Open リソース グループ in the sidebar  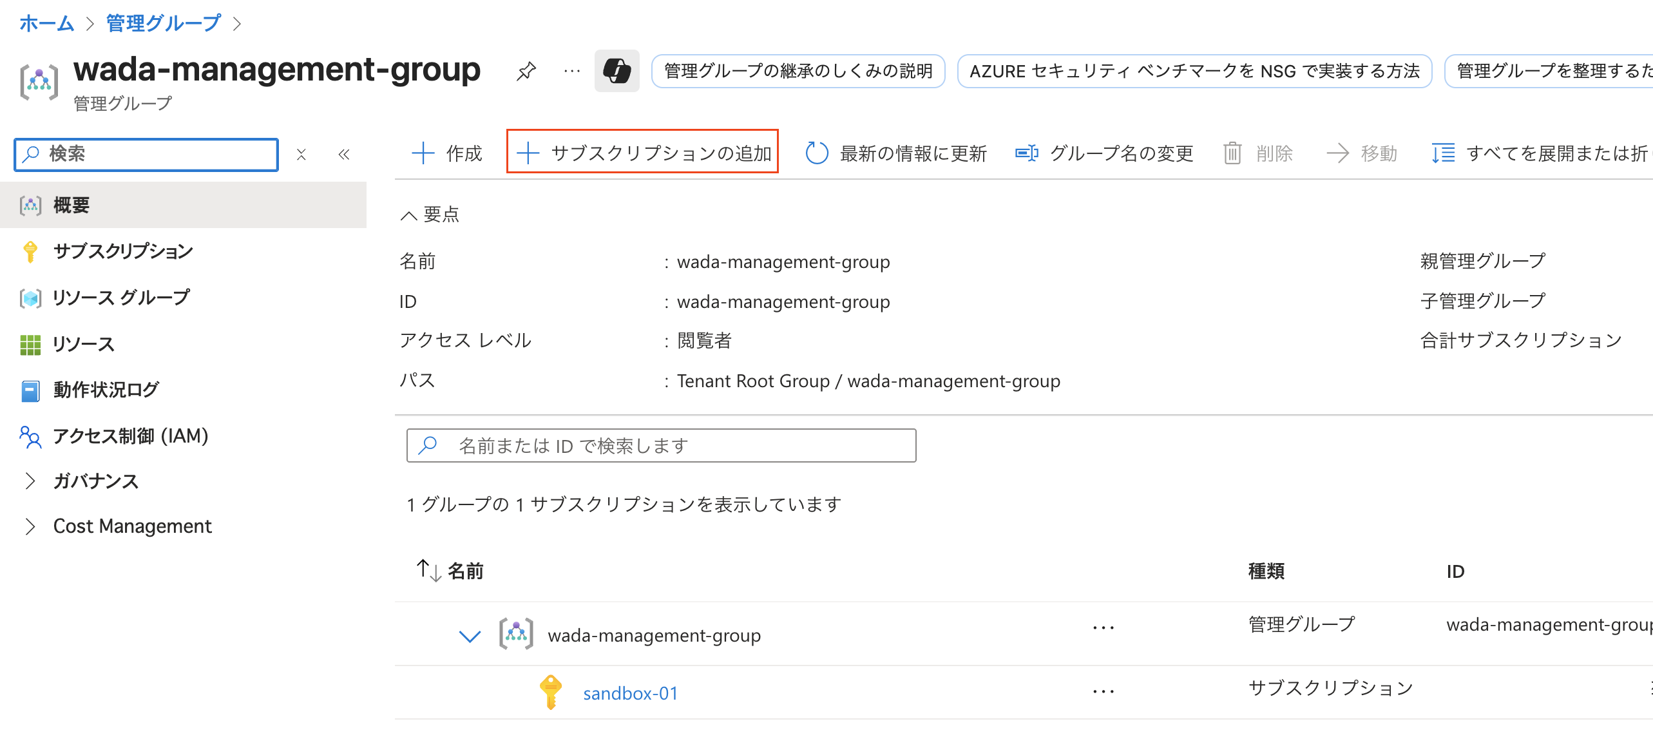click(183, 298)
